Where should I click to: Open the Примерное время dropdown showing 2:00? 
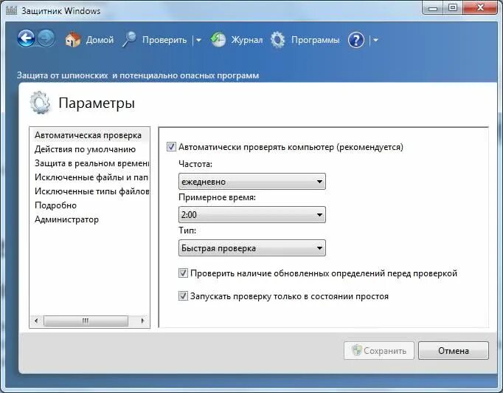pyautogui.click(x=251, y=215)
